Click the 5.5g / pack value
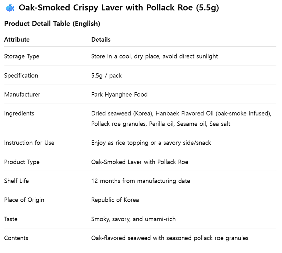282x253 pixels. click(x=106, y=76)
